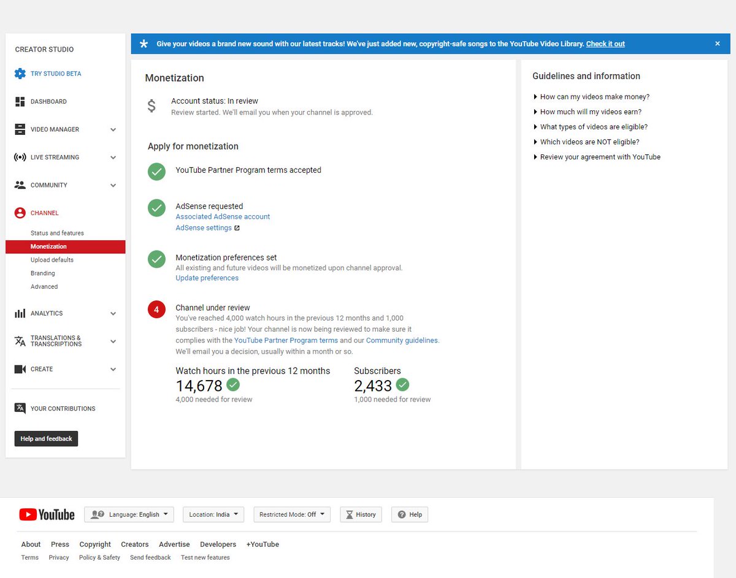Click the green checkmark beside AdSense requested
The width and height of the screenshot is (736, 578).
click(156, 208)
